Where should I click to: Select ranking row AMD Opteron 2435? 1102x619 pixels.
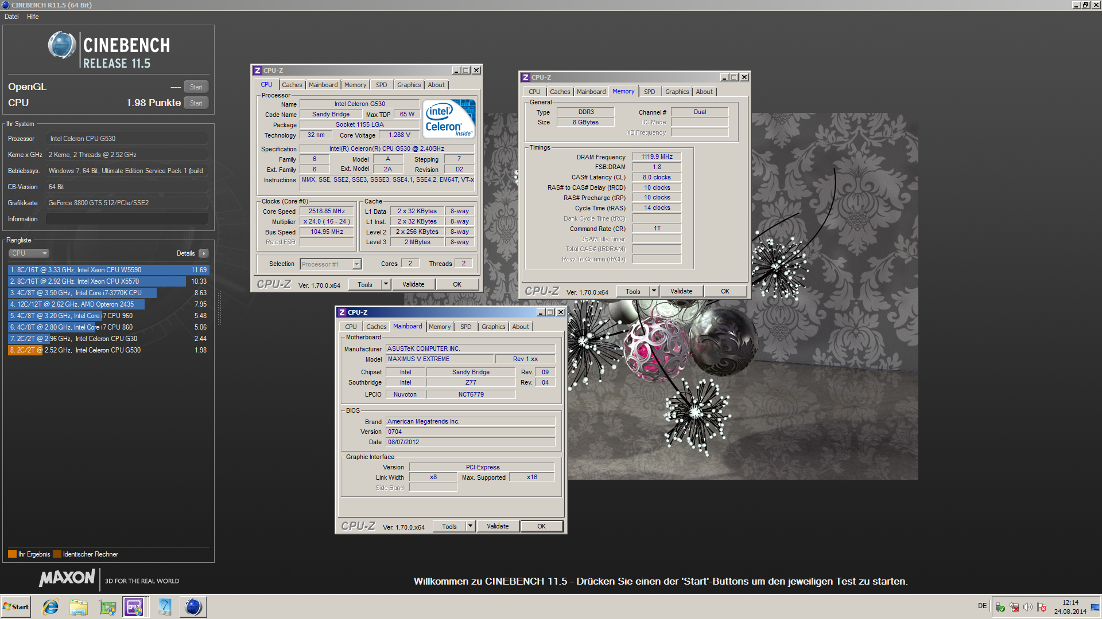click(108, 304)
